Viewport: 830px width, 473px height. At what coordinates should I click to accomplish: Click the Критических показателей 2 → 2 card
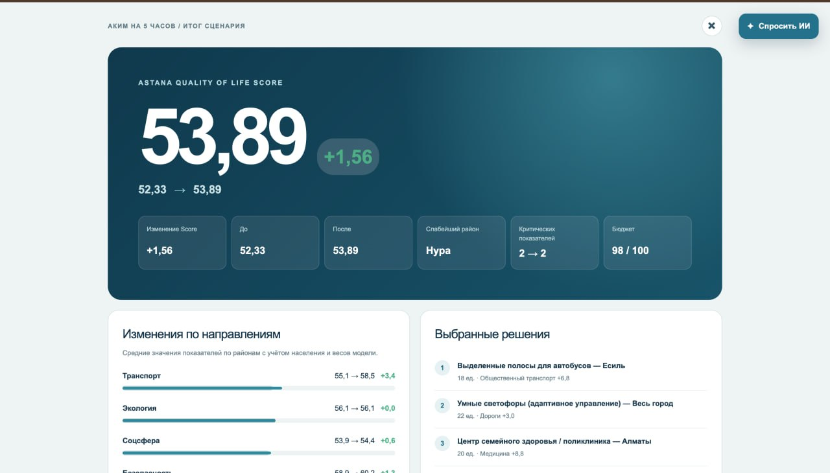[554, 242]
